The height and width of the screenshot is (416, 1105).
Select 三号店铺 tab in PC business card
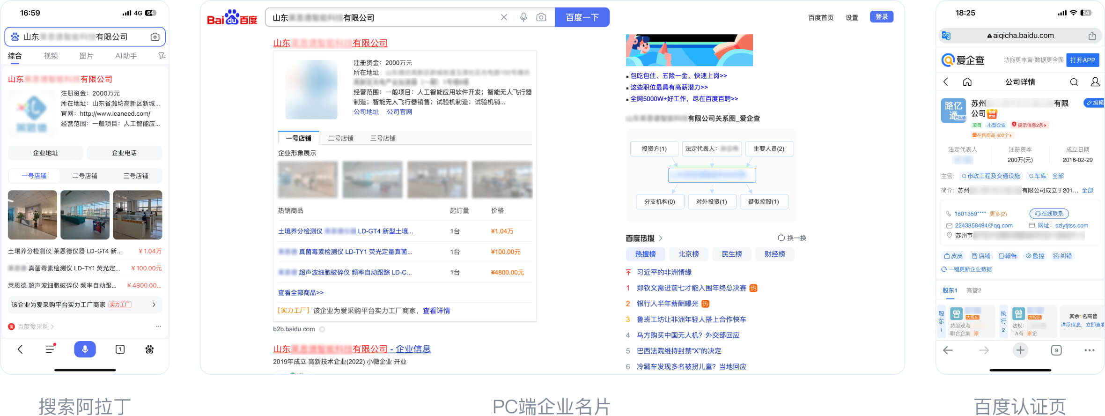(383, 138)
